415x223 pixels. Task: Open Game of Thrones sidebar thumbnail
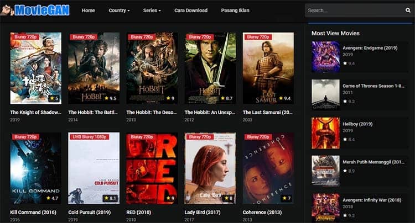[x=325, y=95]
